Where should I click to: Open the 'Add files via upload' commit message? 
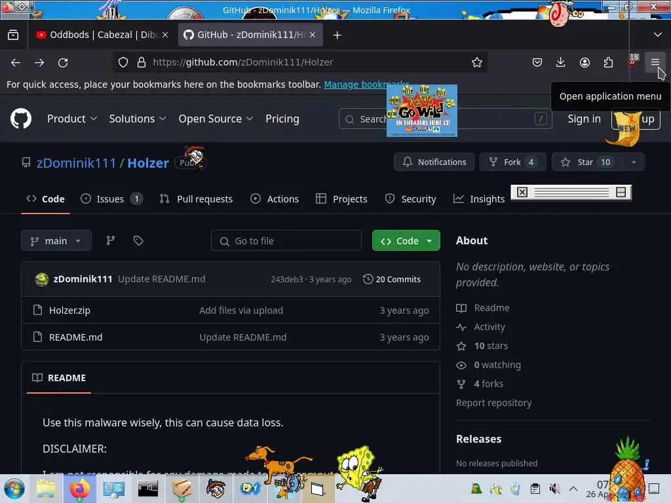click(241, 310)
